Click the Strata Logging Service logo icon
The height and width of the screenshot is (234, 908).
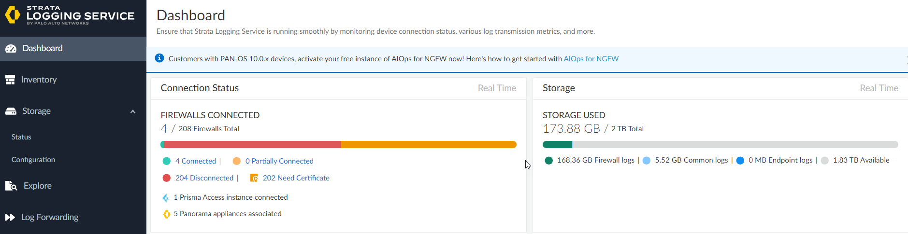point(13,15)
